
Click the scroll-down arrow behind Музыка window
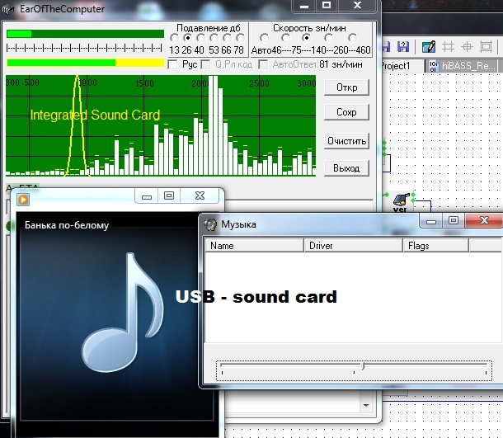tap(366, 406)
